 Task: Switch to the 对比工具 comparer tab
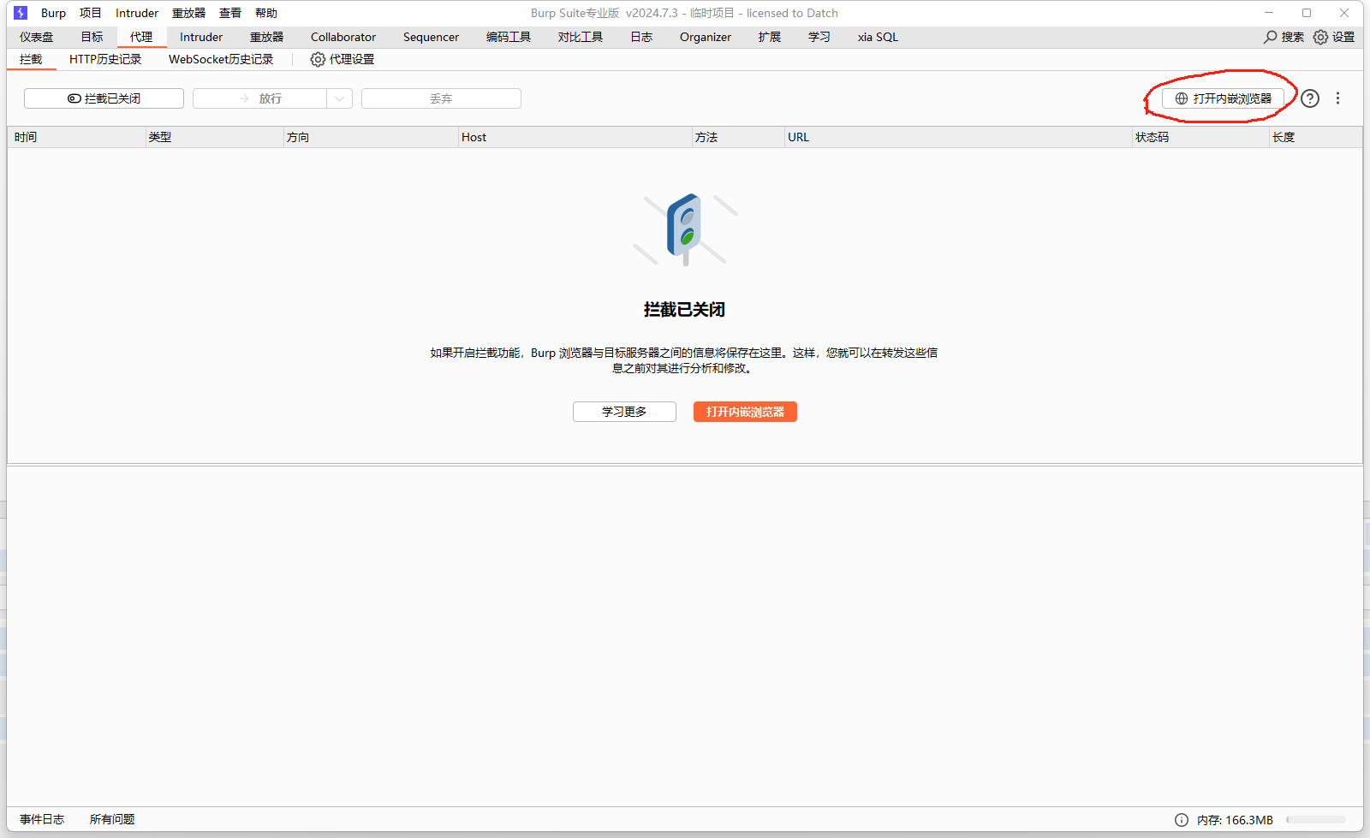click(x=581, y=37)
